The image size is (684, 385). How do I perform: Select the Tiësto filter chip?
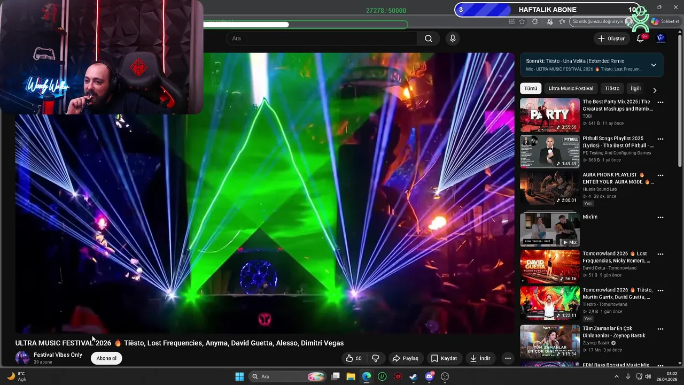(x=612, y=89)
